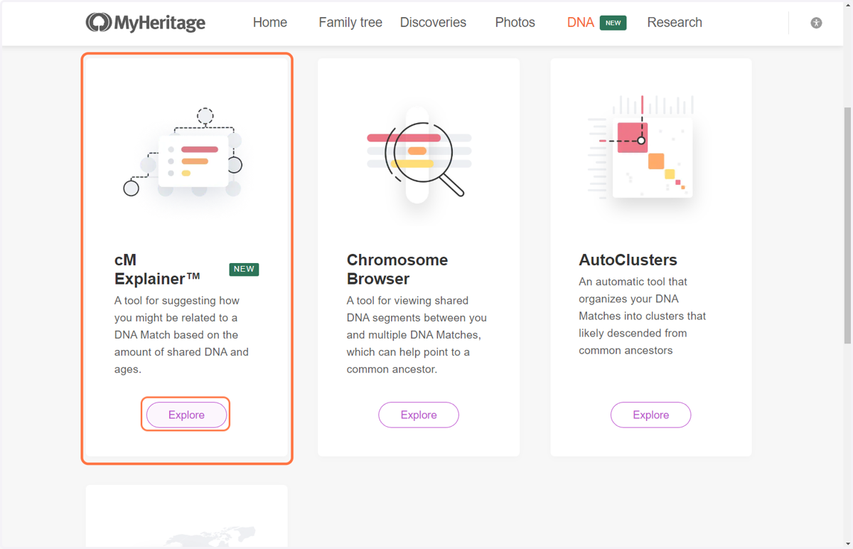Click the NEW badge on cM Explainer card
853x549 pixels.
(244, 269)
